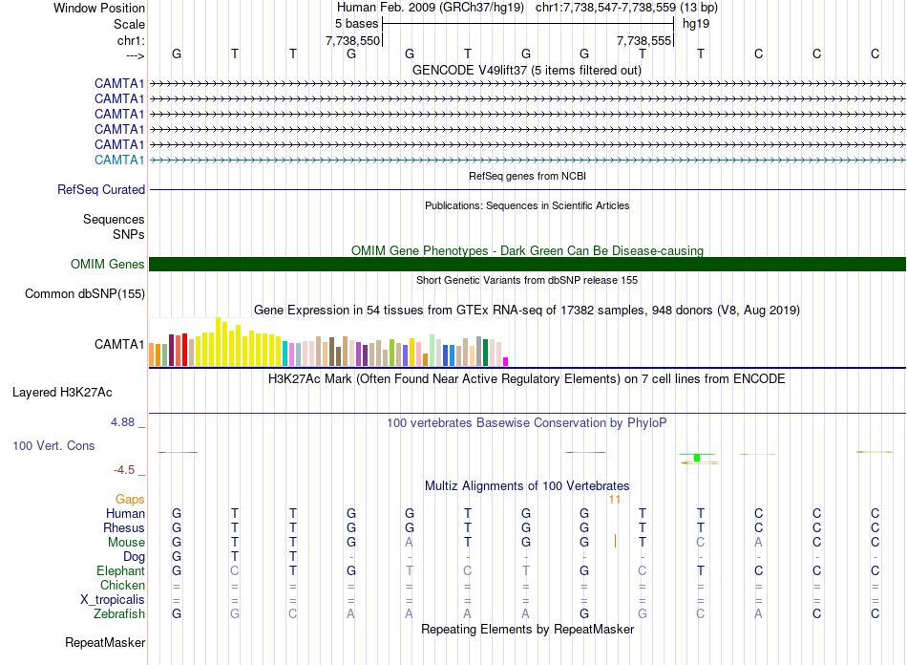The height and width of the screenshot is (665, 907).
Task: Open the GENCODE V49lift37 track title
Action: pos(526,71)
